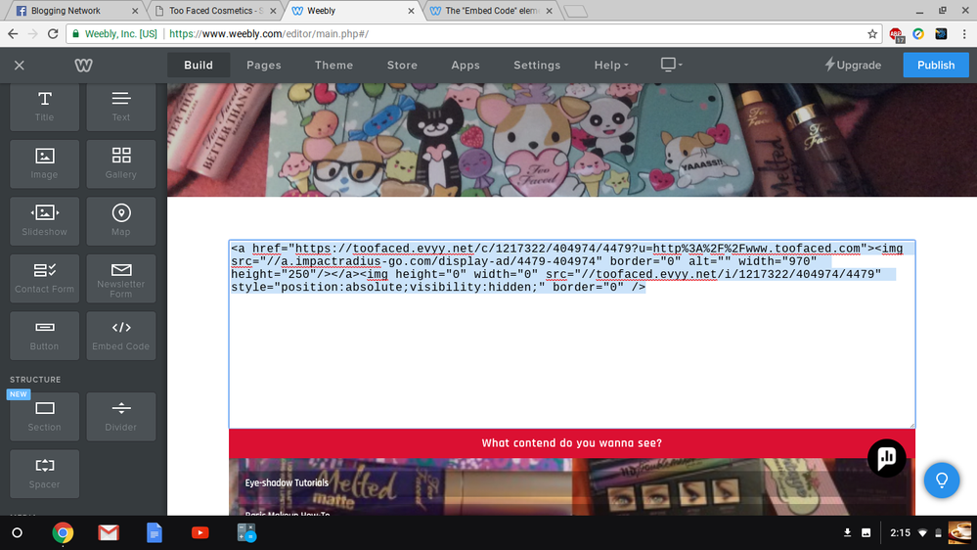Close the Blogging Network tab
977x550 pixels.
click(x=135, y=11)
